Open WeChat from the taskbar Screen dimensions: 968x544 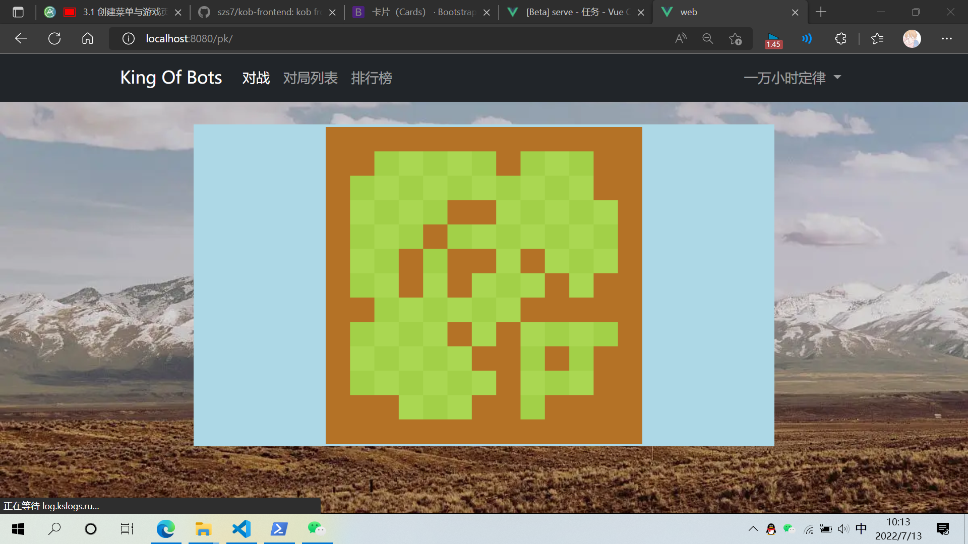coord(317,529)
